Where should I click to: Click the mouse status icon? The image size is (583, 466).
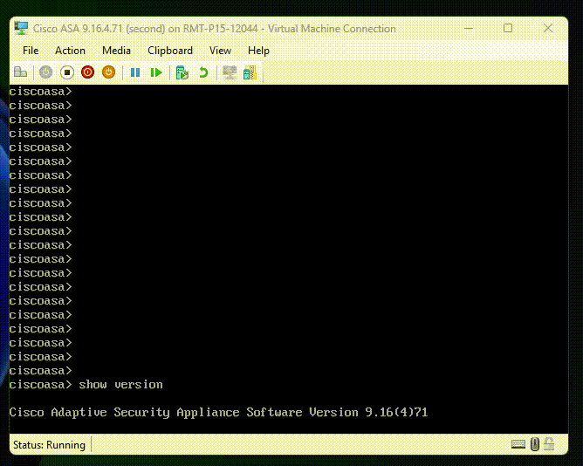(535, 444)
